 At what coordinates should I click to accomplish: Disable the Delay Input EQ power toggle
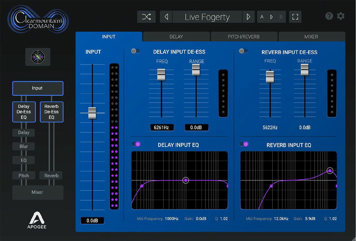tap(136, 144)
